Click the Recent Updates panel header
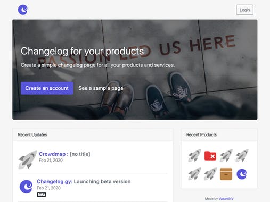This screenshot has width=270, height=202. coord(93,134)
